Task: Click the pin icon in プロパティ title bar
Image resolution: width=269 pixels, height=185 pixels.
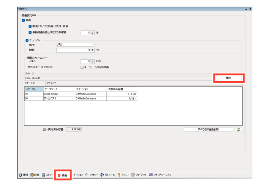Action: click(x=250, y=9)
